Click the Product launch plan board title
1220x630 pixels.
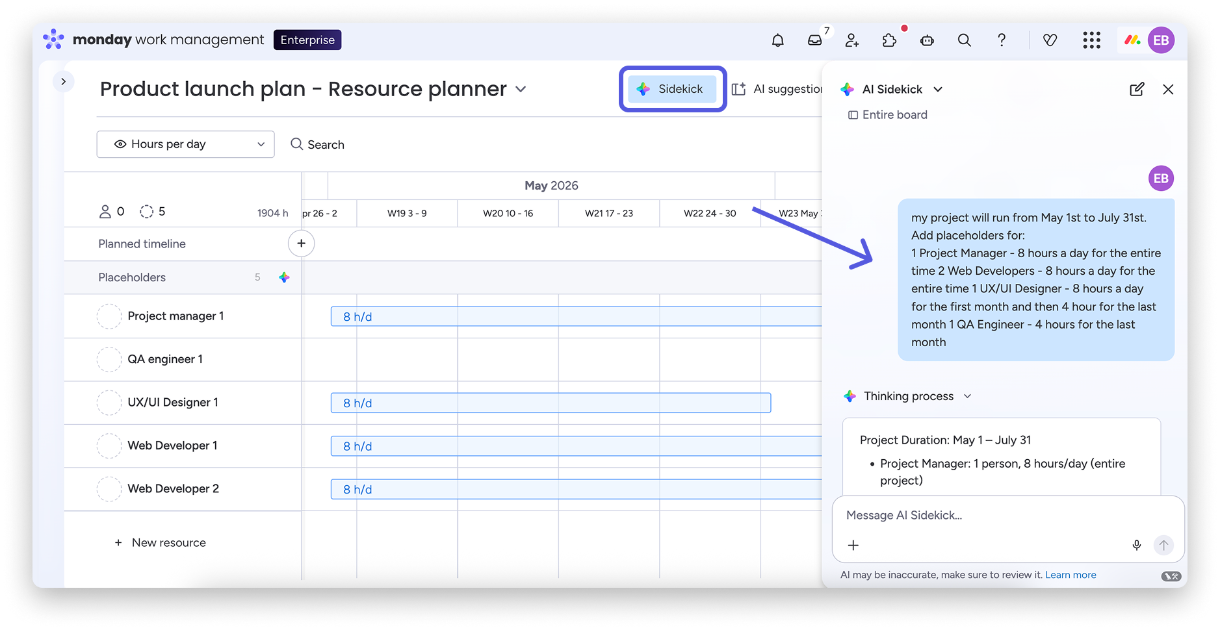(x=304, y=89)
